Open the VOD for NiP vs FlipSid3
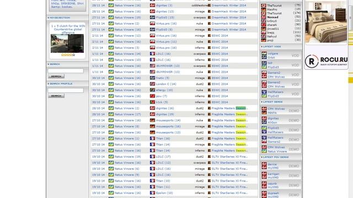 295,65
